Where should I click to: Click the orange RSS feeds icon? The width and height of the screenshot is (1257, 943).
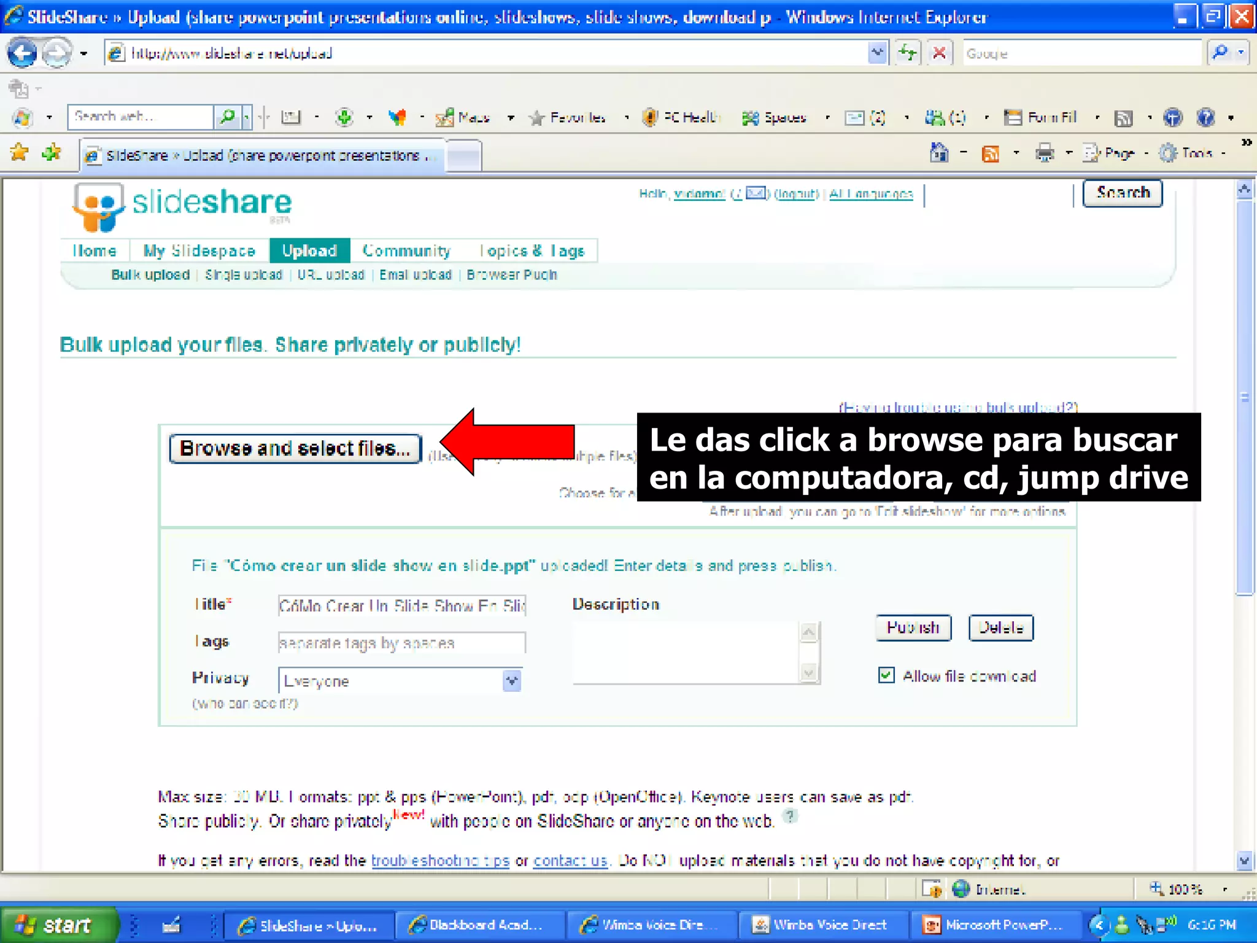[x=991, y=153]
